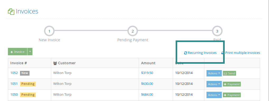Click the New status badge on invoice 1052
Image resolution: width=269 pixels, height=101 pixels.
point(25,73)
